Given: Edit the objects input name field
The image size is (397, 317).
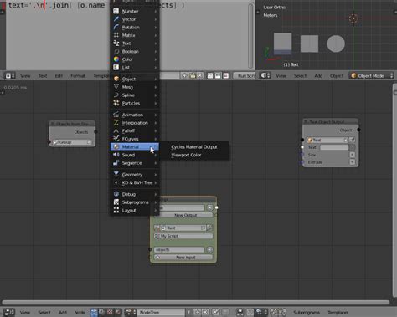Looking at the screenshot, I should pyautogui.click(x=179, y=249).
